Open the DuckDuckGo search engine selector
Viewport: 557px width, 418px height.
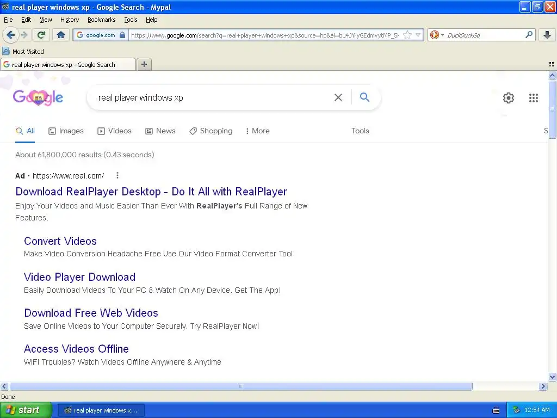437,35
